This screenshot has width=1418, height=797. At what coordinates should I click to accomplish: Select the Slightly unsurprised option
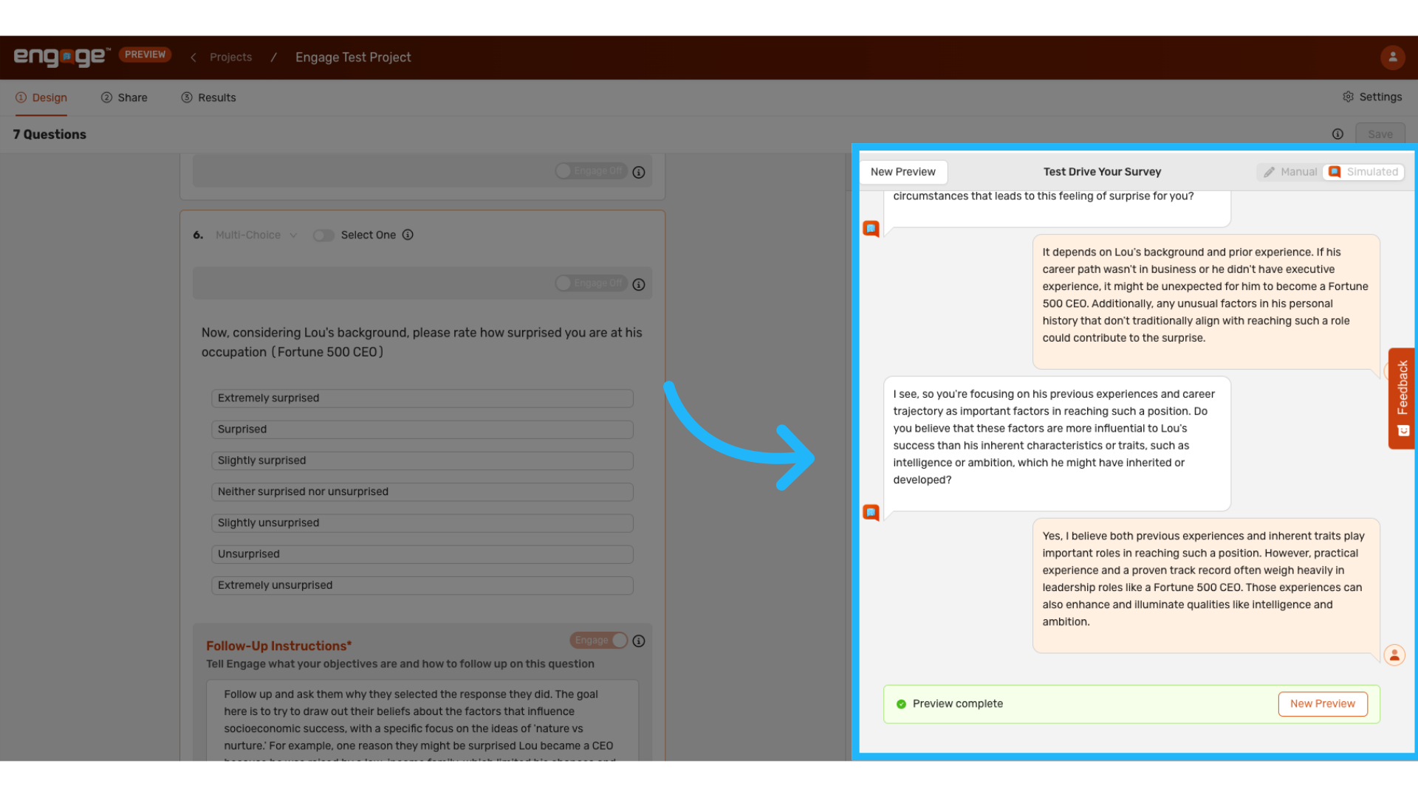pos(422,523)
